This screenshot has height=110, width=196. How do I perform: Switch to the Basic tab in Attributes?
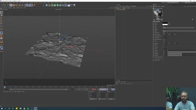pos(154,10)
